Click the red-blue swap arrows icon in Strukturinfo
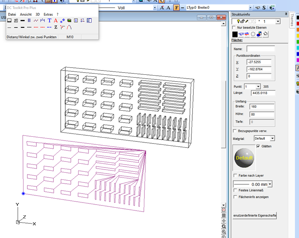The image size is (299, 238). tap(247, 34)
